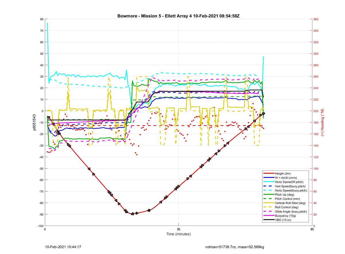Click the black line sample beside VBD (10 cc)
This screenshot has height=254, width=345.
point(269,220)
